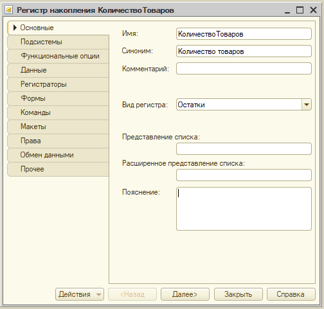Go to the Права tab
The height and width of the screenshot is (309, 324).
point(58,141)
